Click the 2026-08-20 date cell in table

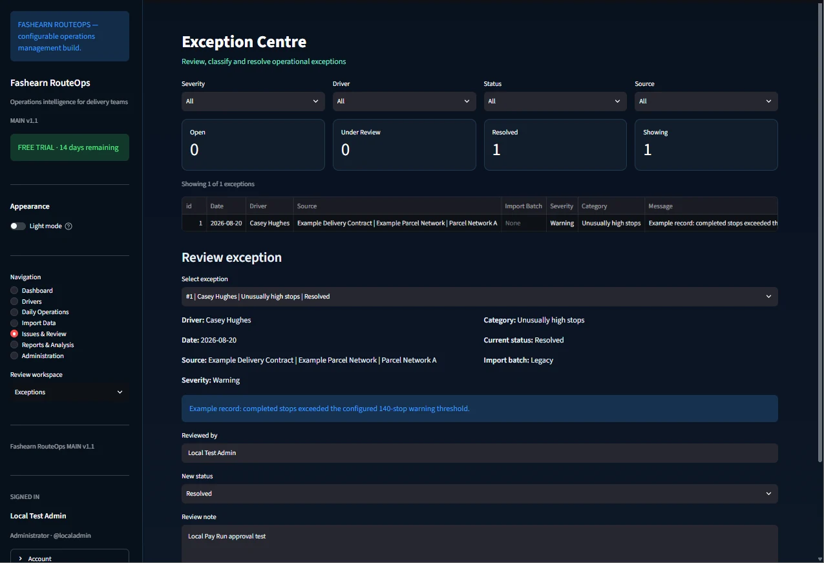226,223
